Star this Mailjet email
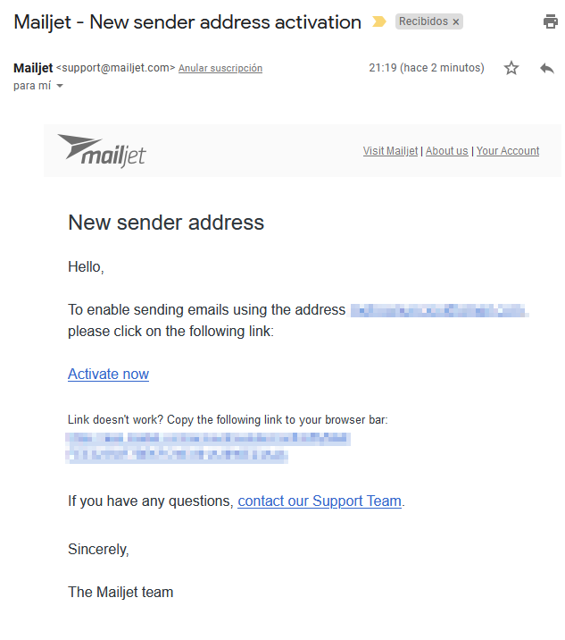 click(511, 68)
